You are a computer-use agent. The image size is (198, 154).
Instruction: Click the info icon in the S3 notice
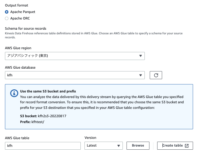(14, 93)
